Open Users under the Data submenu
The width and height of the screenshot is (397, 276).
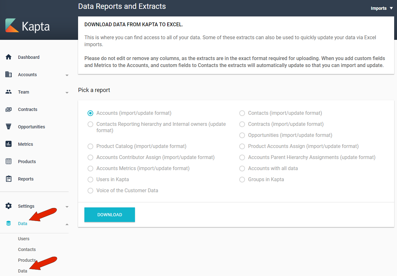[24, 239]
